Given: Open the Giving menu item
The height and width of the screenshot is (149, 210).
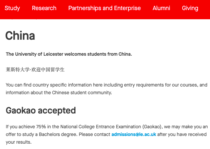Looking at the screenshot, I should pyautogui.click(x=190, y=8).
